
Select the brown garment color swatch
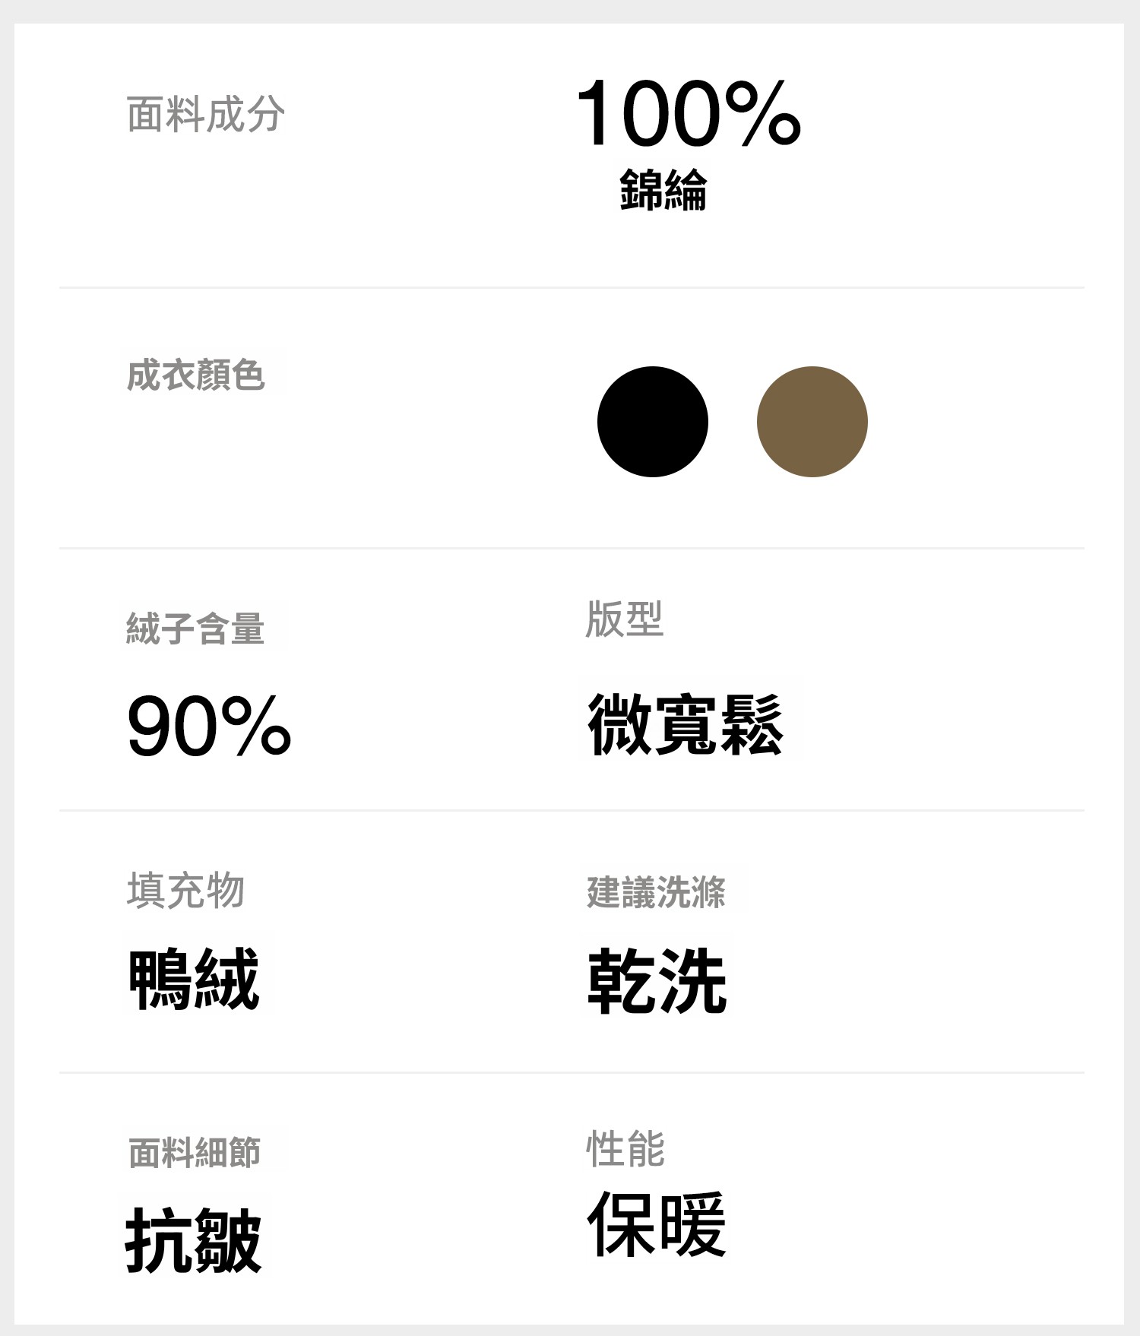pyautogui.click(x=812, y=422)
